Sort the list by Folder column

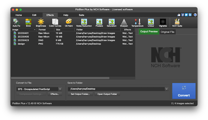97,30
